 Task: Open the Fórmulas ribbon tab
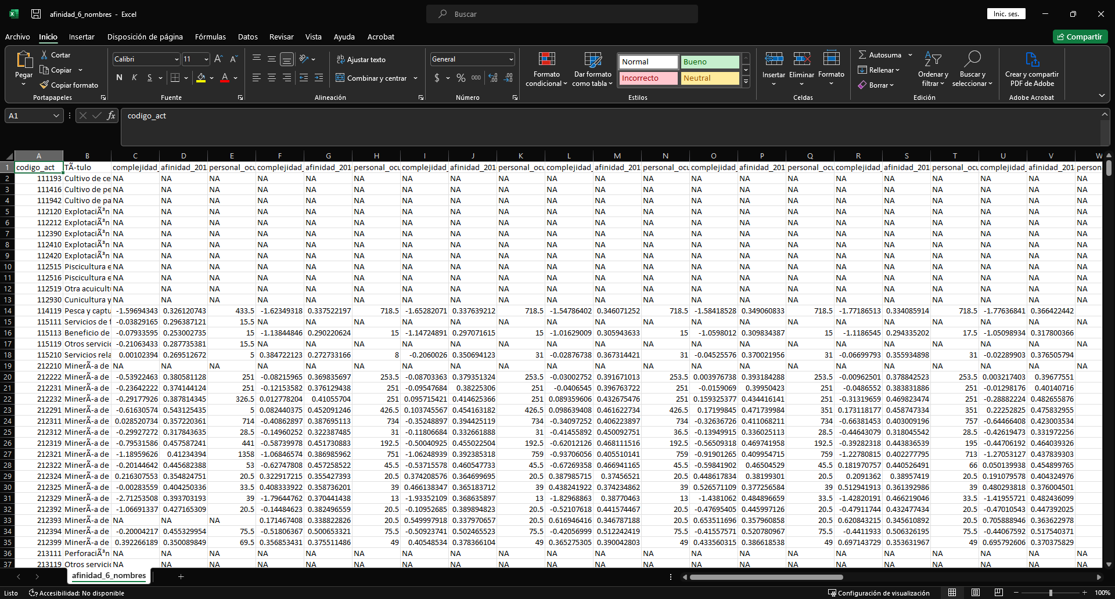(210, 37)
